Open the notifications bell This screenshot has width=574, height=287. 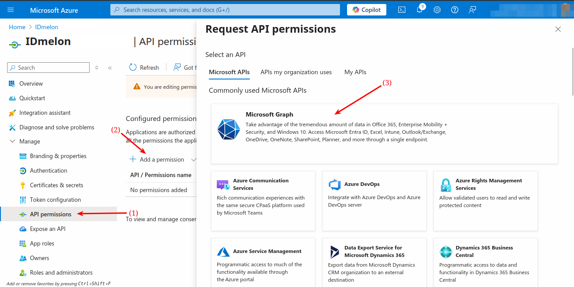[x=419, y=10]
